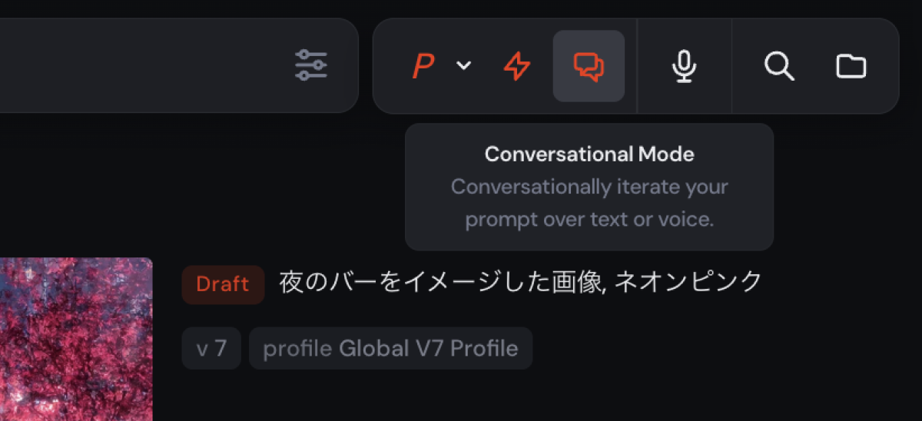Click tooltip line "Conversationally iterate your"

click(589, 187)
